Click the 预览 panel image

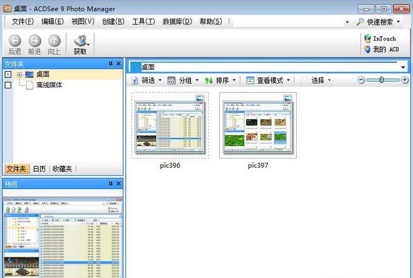coord(63,237)
